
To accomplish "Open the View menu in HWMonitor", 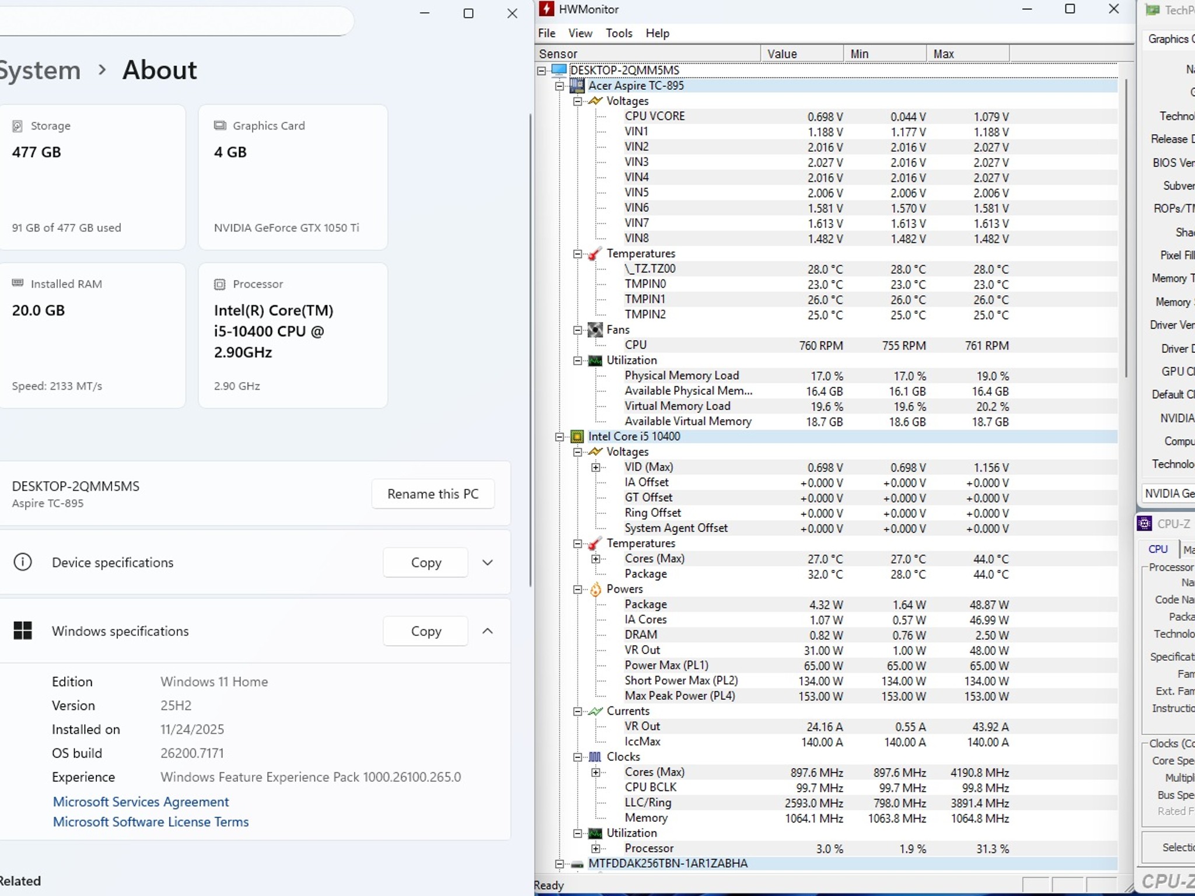I will (x=580, y=33).
